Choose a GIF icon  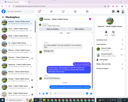(x=51, y=94)
